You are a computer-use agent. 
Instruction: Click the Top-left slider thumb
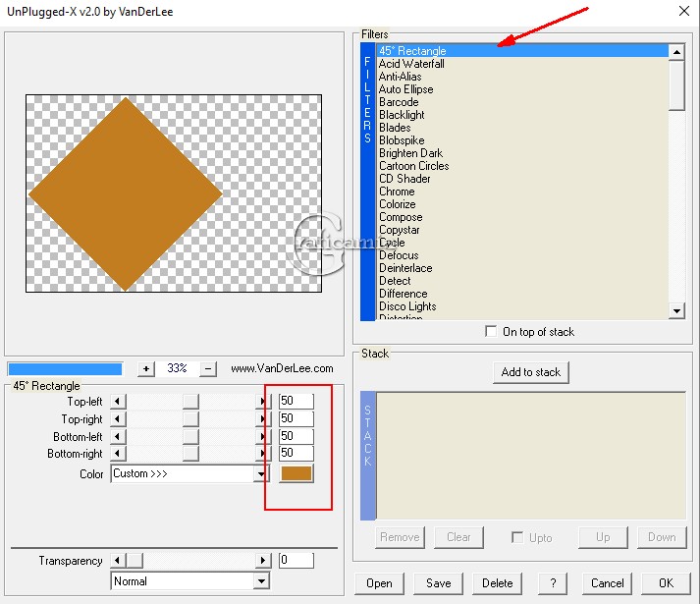pyautogui.click(x=190, y=401)
